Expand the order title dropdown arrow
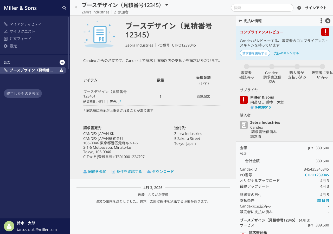Image resolution: width=333 pixels, height=234 pixels. [x=167, y=5]
